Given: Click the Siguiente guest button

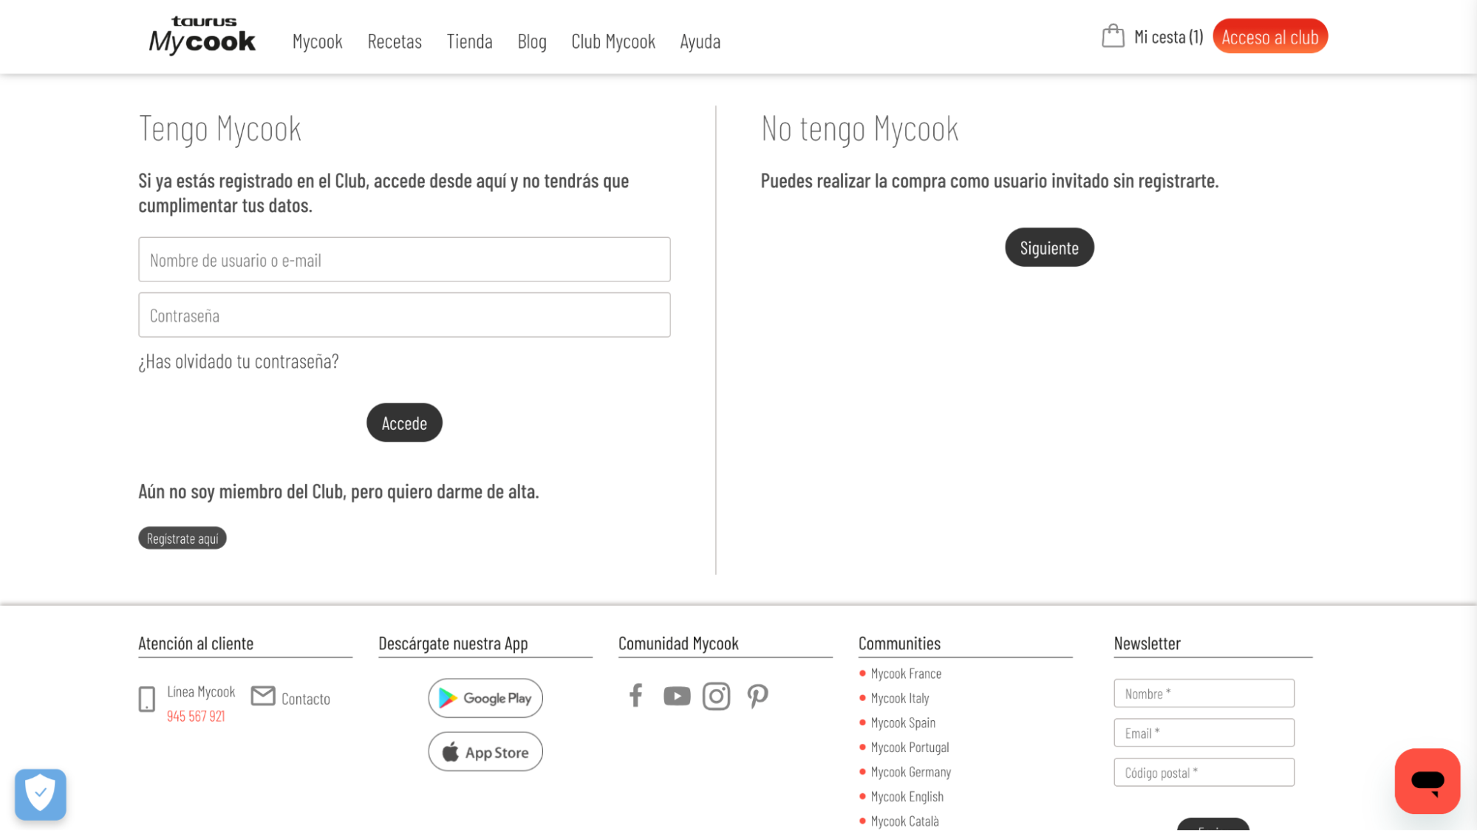Looking at the screenshot, I should 1049,247.
